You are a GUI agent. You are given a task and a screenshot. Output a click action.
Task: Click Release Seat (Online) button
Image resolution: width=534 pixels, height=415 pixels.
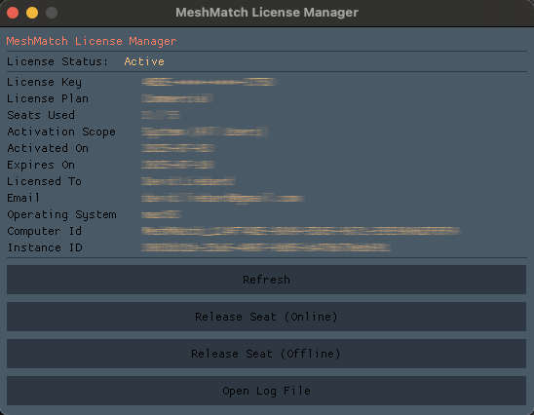[x=266, y=317]
